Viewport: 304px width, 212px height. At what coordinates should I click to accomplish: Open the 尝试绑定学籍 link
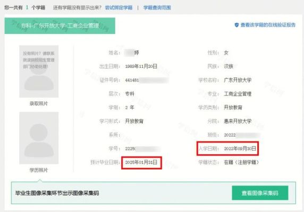tap(119, 8)
